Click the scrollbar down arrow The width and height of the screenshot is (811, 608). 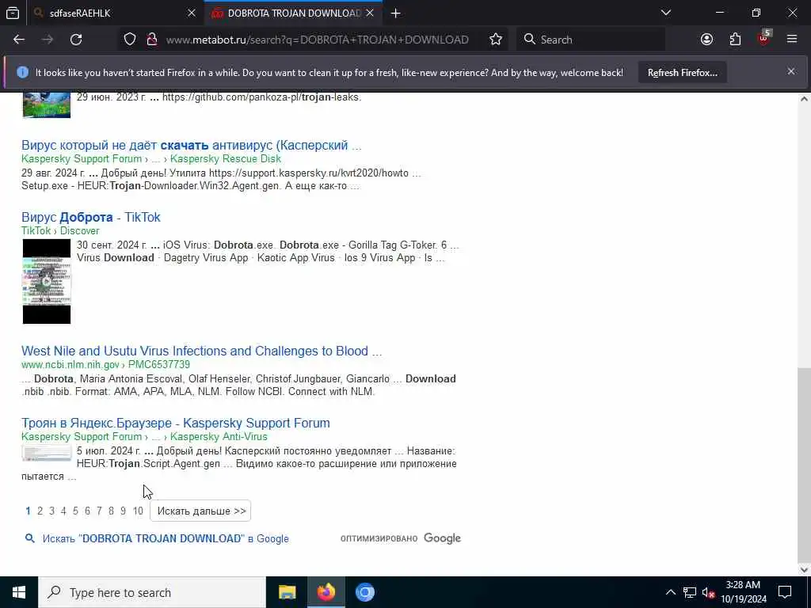coord(804,570)
